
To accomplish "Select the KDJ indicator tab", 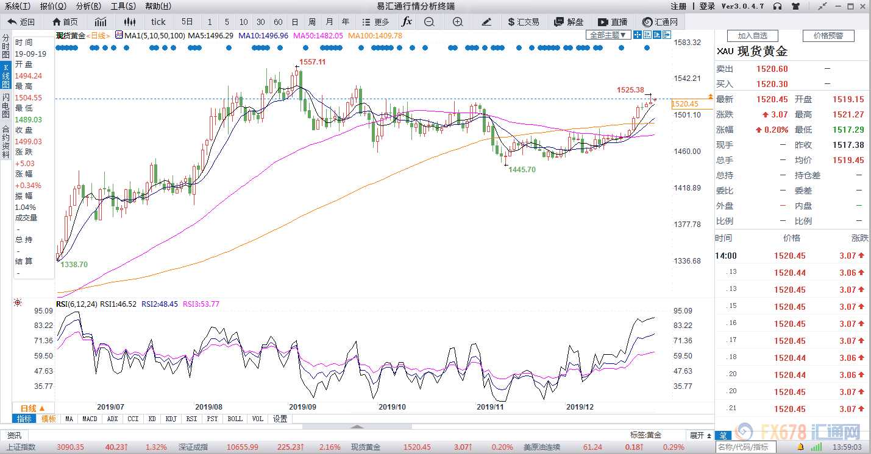I will 171,419.
